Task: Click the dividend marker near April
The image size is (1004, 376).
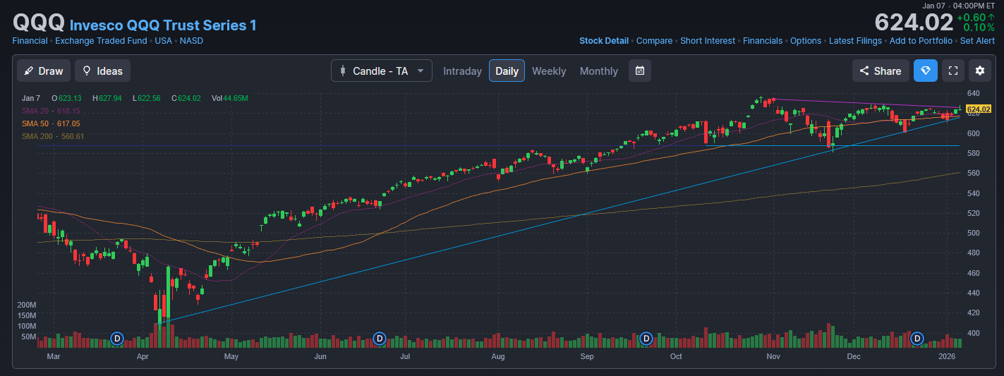Action: (117, 339)
